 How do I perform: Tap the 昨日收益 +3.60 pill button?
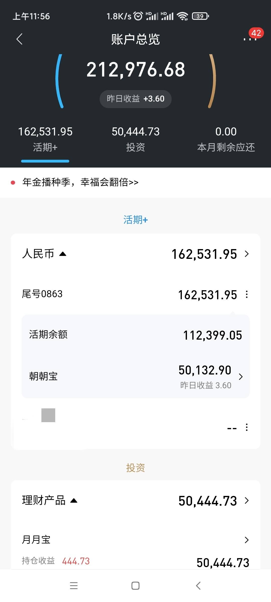(x=135, y=99)
